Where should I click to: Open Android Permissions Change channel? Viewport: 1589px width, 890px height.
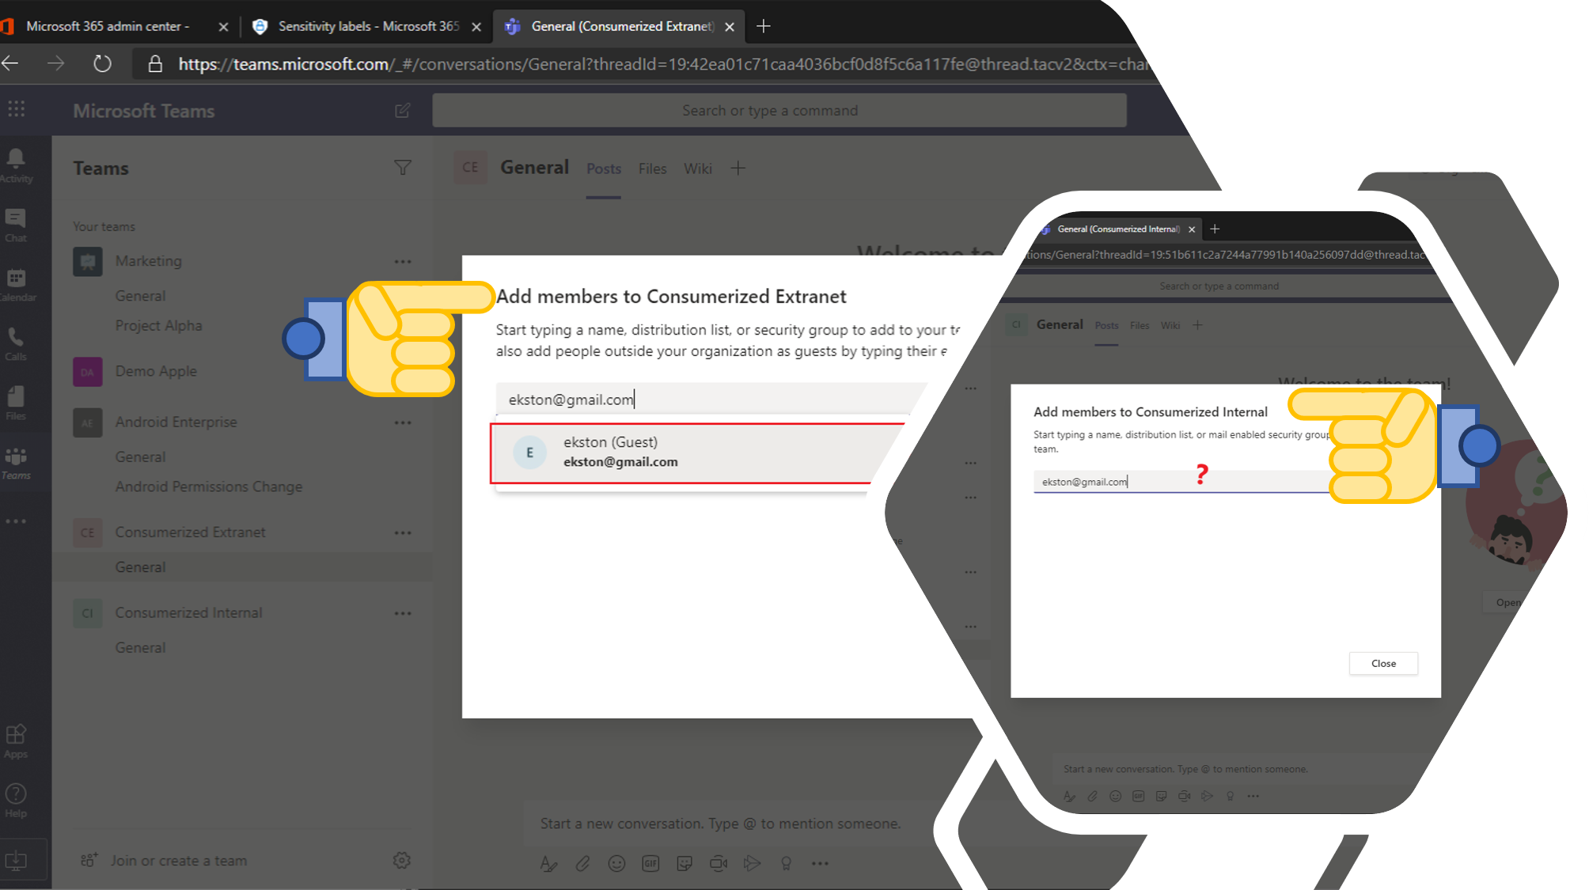[x=209, y=487]
